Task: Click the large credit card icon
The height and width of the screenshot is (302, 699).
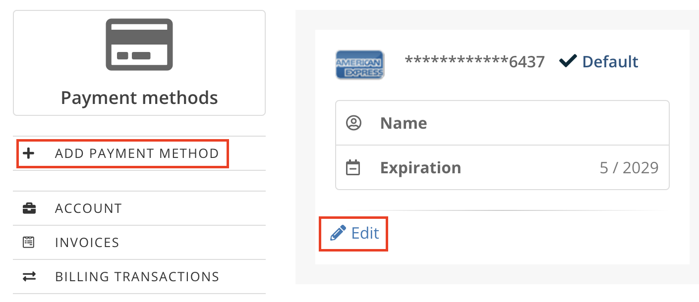Action: click(139, 45)
